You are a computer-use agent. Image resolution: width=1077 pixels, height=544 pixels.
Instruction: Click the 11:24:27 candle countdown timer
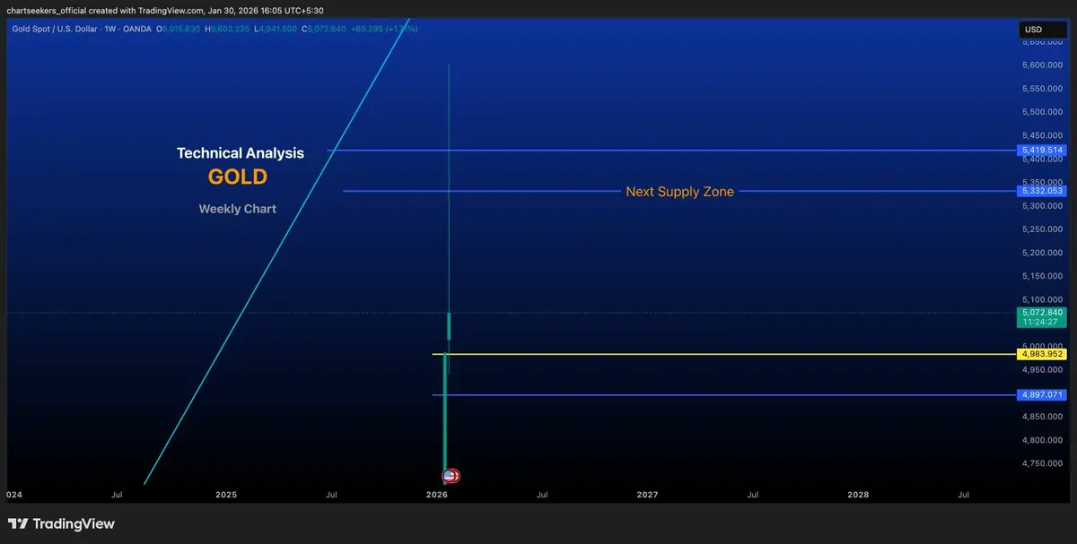tap(1041, 322)
